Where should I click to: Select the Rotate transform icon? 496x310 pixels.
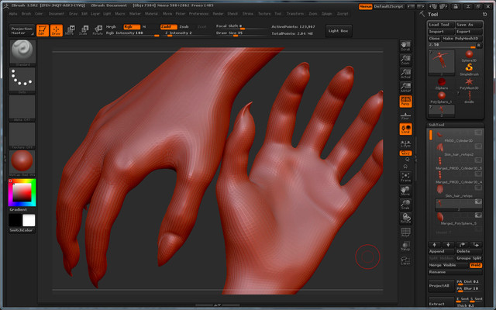tap(97, 30)
